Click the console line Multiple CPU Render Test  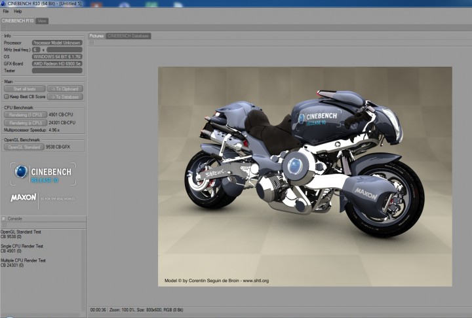pos(23,260)
